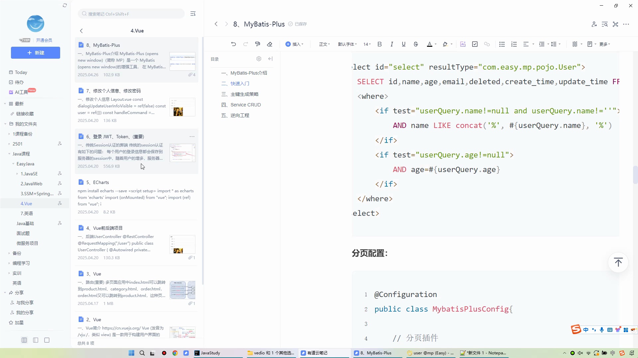Open the more options ellipsis menu
Viewport: 638px width, 358px height.
626,24
